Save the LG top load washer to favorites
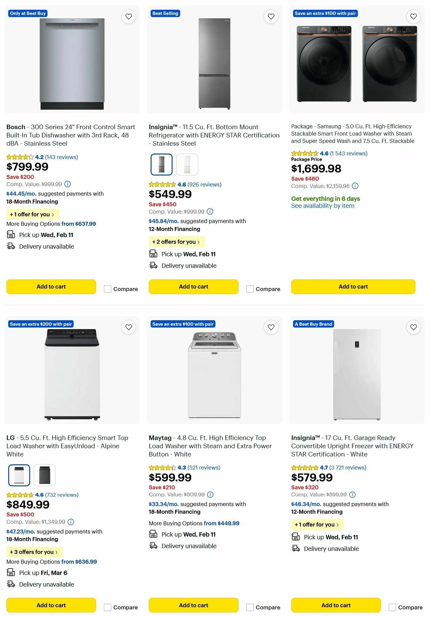Image resolution: width=430 pixels, height=617 pixels. click(129, 327)
